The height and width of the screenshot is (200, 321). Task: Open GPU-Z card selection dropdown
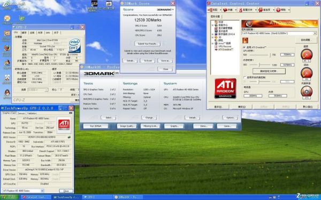pyautogui.click(x=42, y=191)
